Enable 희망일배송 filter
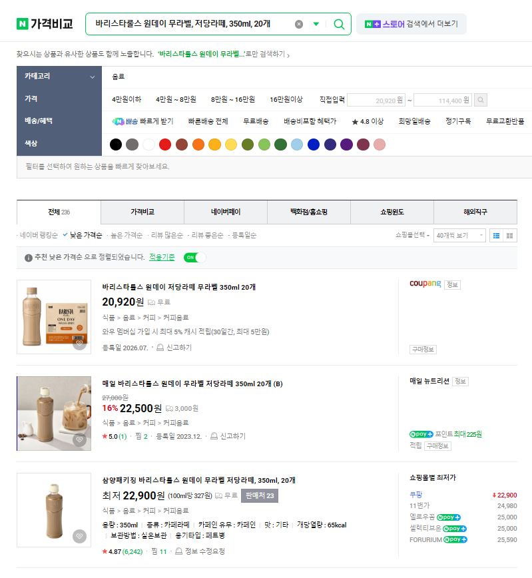Screen dimensions: 532x578 click(x=414, y=121)
